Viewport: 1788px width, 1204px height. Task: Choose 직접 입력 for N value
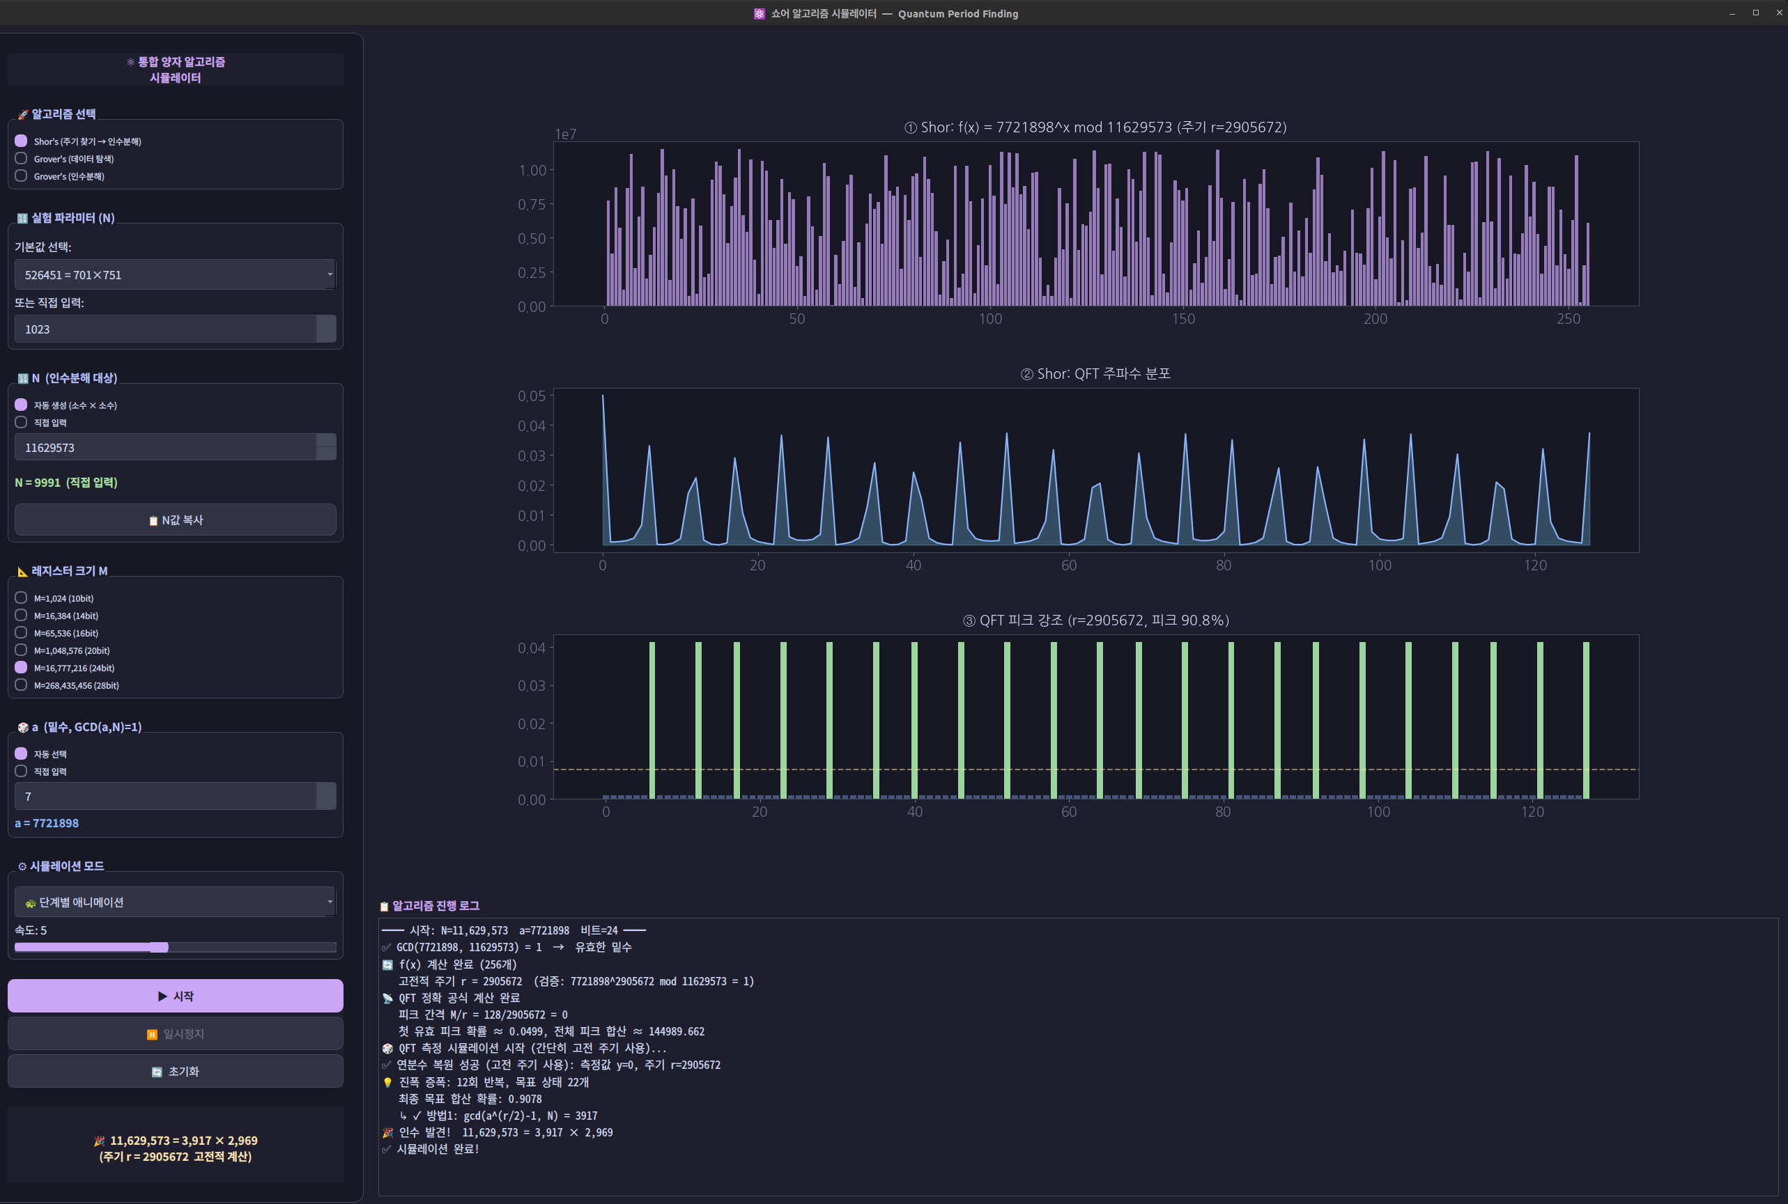coord(22,422)
